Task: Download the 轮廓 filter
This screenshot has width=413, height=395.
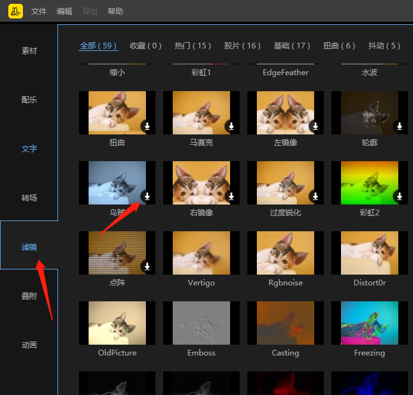Action: [x=400, y=126]
